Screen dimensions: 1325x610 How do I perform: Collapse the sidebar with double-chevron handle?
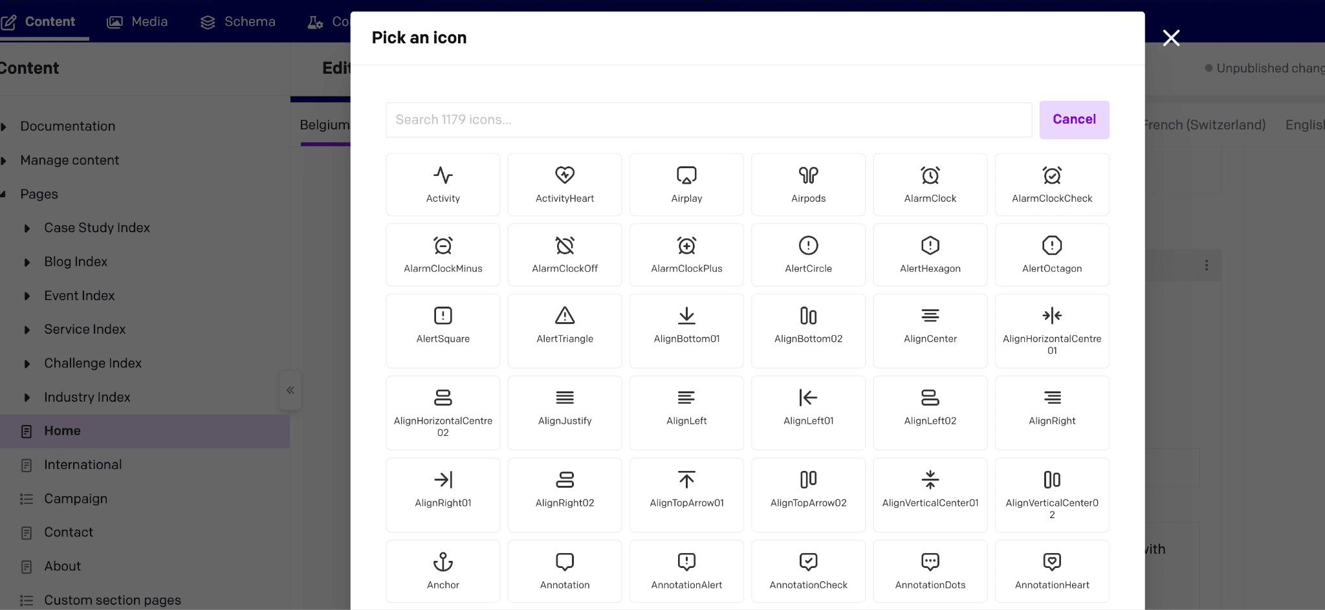point(290,390)
